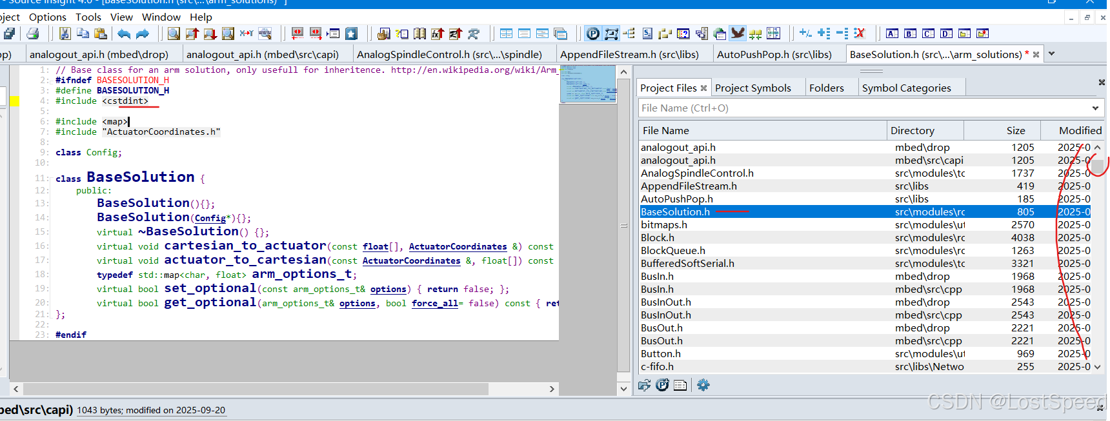Screen dimensions: 1110x421
Task: Select BlockQueue.h in the file list
Action: (x=865, y=250)
